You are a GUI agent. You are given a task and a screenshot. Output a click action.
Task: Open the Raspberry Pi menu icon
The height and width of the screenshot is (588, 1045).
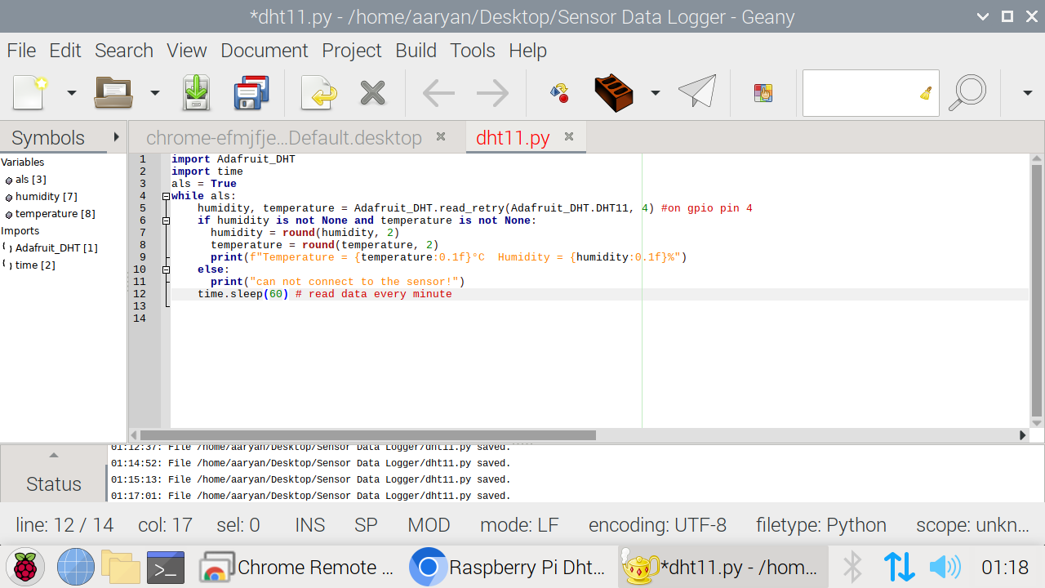coord(24,567)
